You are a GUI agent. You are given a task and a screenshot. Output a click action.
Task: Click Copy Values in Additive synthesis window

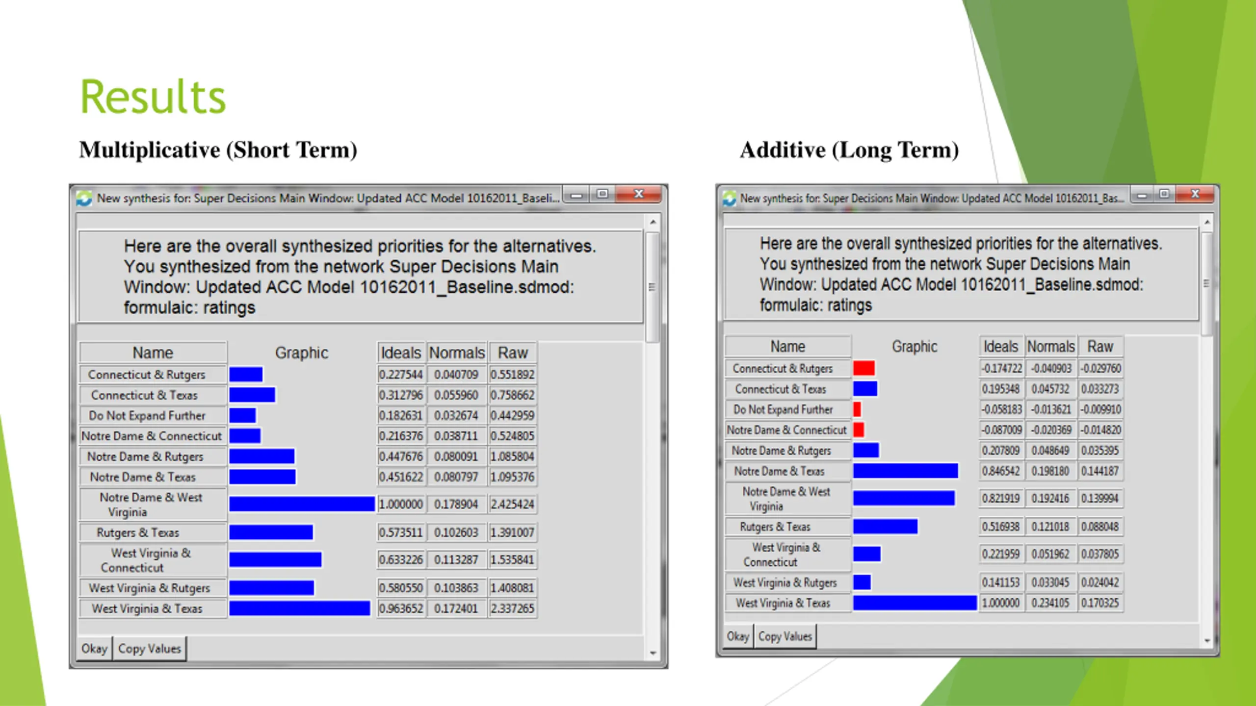(785, 636)
